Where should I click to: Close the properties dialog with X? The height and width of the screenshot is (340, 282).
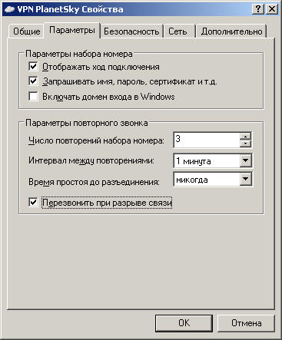[x=271, y=9]
